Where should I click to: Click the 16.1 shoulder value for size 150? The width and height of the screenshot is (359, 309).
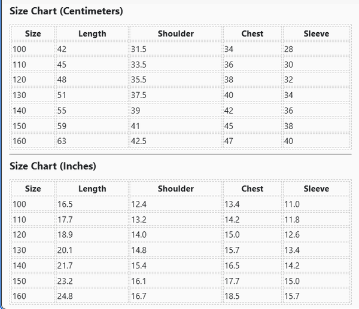pyautogui.click(x=139, y=281)
